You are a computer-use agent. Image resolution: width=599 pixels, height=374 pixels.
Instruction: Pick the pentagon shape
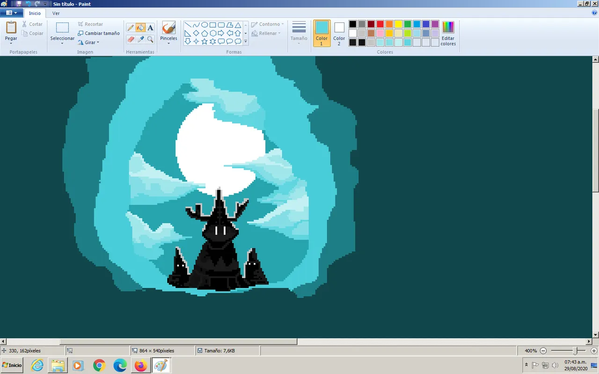[x=205, y=33]
